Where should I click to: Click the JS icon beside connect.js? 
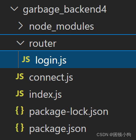click(x=20, y=76)
